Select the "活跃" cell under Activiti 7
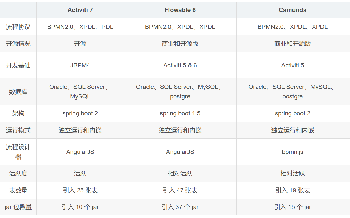The height and width of the screenshot is (218, 350). coord(80,173)
